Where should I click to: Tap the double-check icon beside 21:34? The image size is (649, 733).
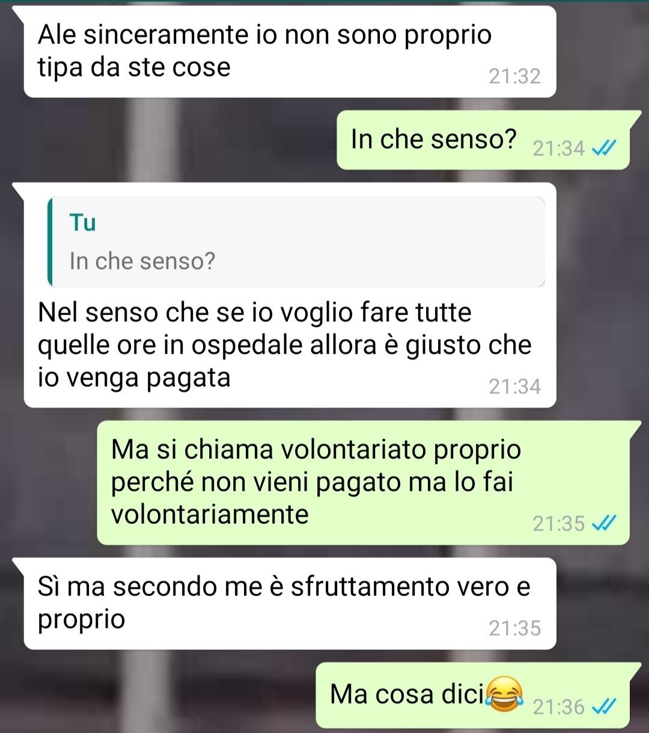pos(603,148)
